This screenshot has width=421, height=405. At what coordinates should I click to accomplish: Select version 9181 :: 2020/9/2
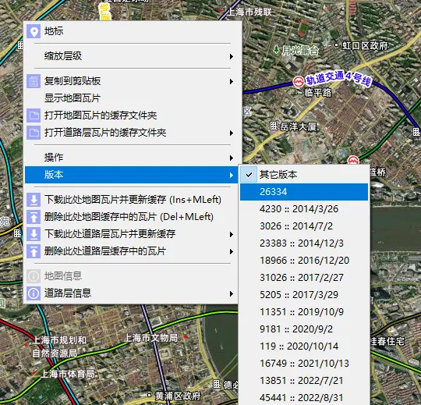coord(304,329)
